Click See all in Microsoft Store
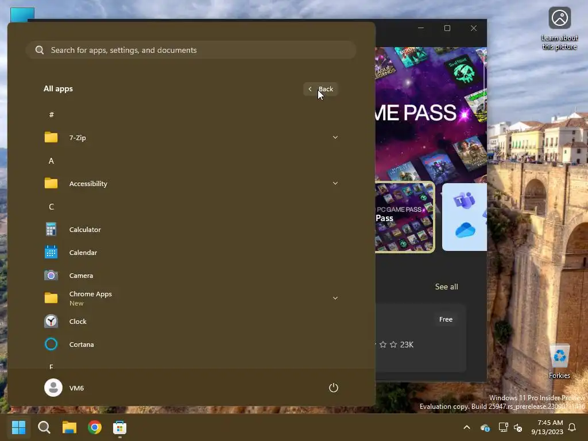This screenshot has height=441, width=588. click(446, 287)
